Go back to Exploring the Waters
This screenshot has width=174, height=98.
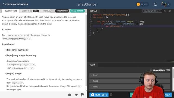click(15, 4)
